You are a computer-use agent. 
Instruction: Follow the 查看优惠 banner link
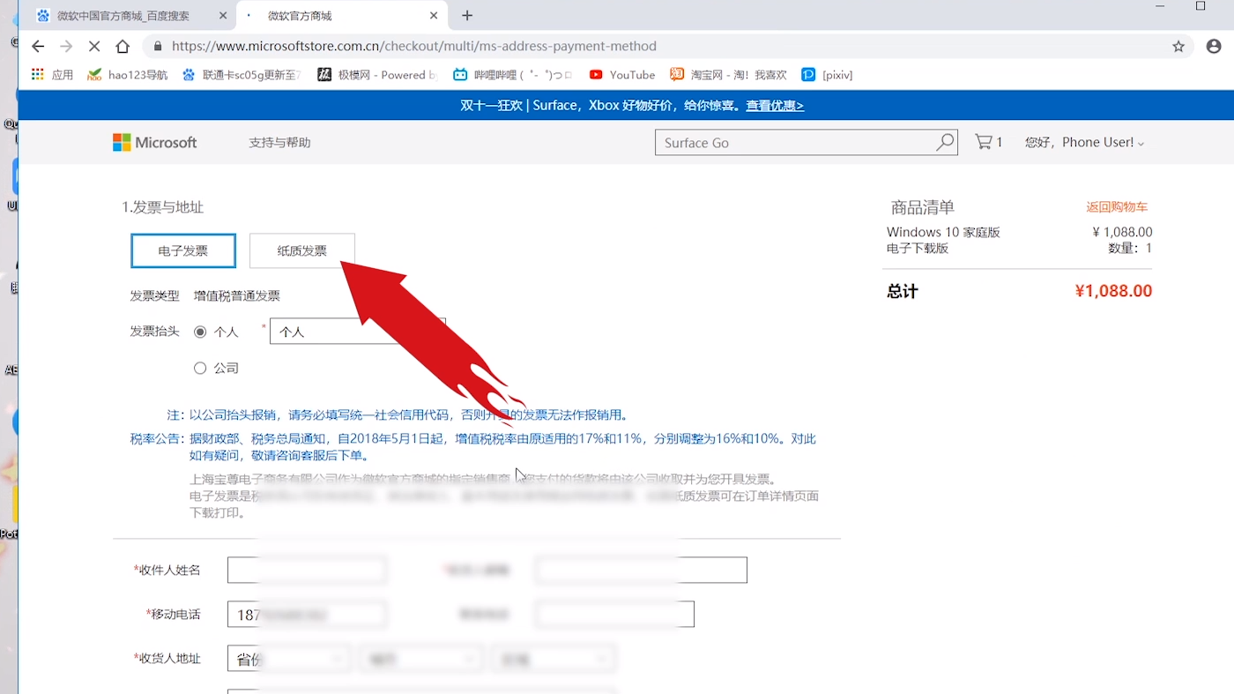point(775,106)
